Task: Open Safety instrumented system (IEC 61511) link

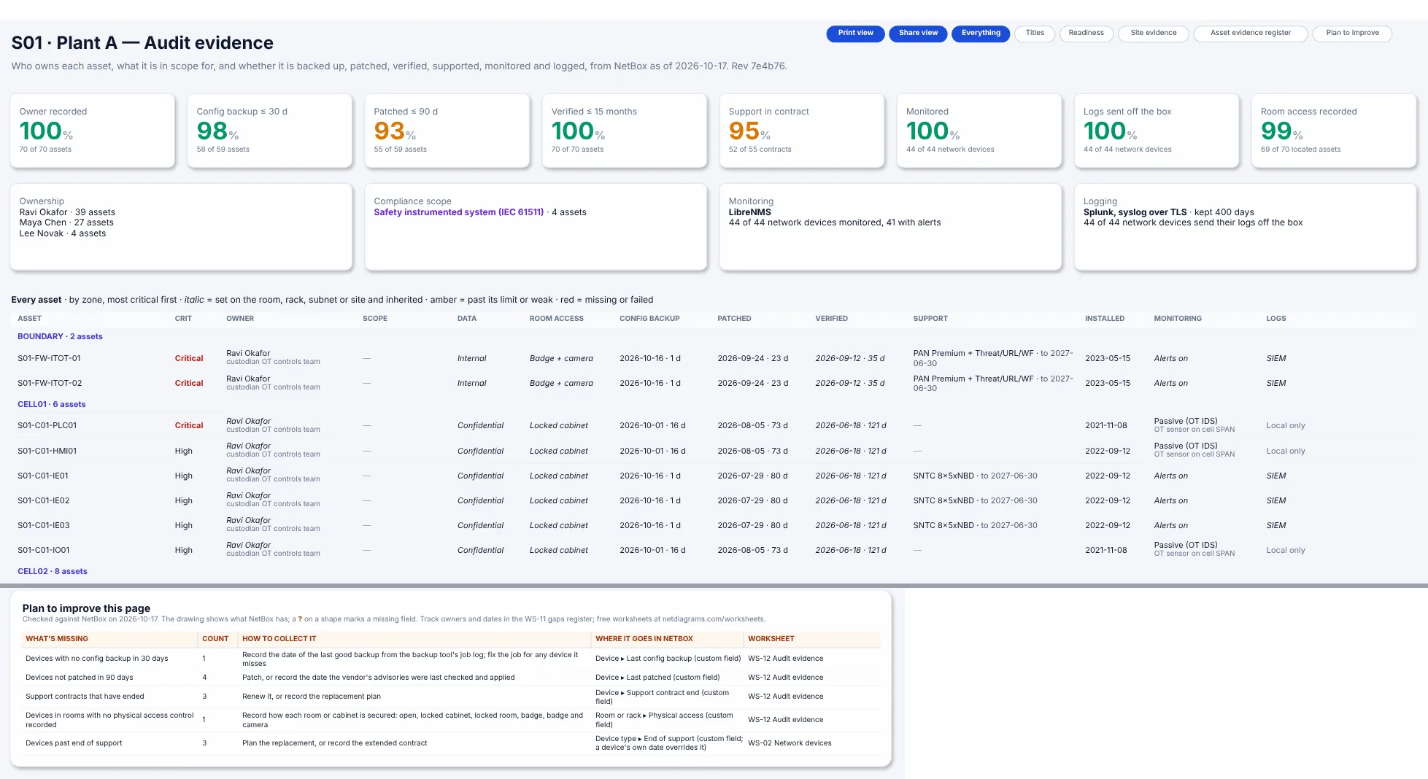Action: (458, 212)
